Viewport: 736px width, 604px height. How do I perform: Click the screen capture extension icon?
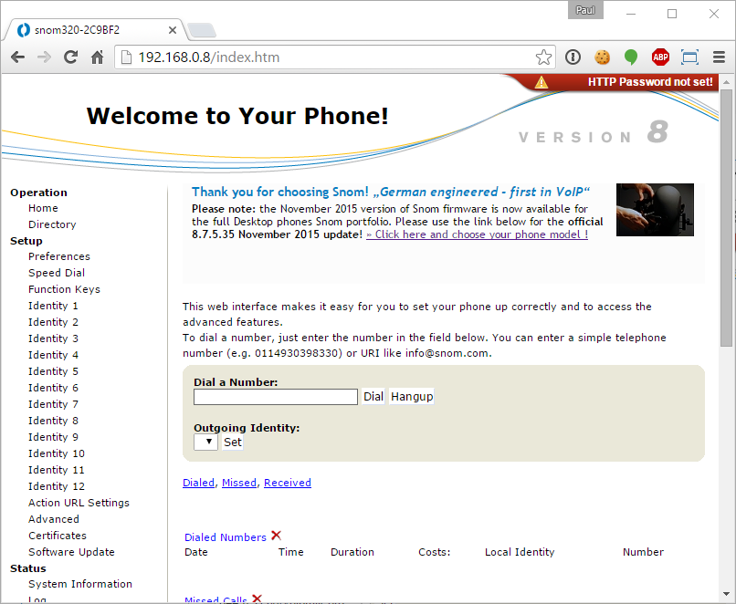(x=689, y=57)
